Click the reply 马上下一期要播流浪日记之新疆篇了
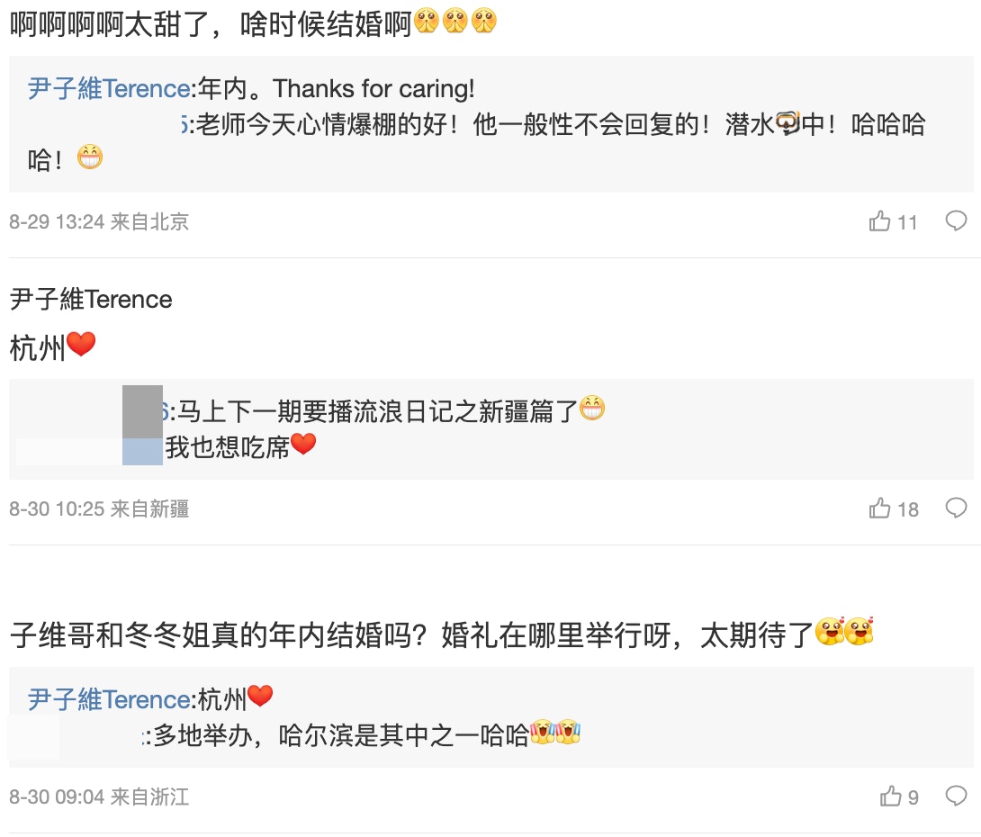This screenshot has width=981, height=837. (375, 412)
